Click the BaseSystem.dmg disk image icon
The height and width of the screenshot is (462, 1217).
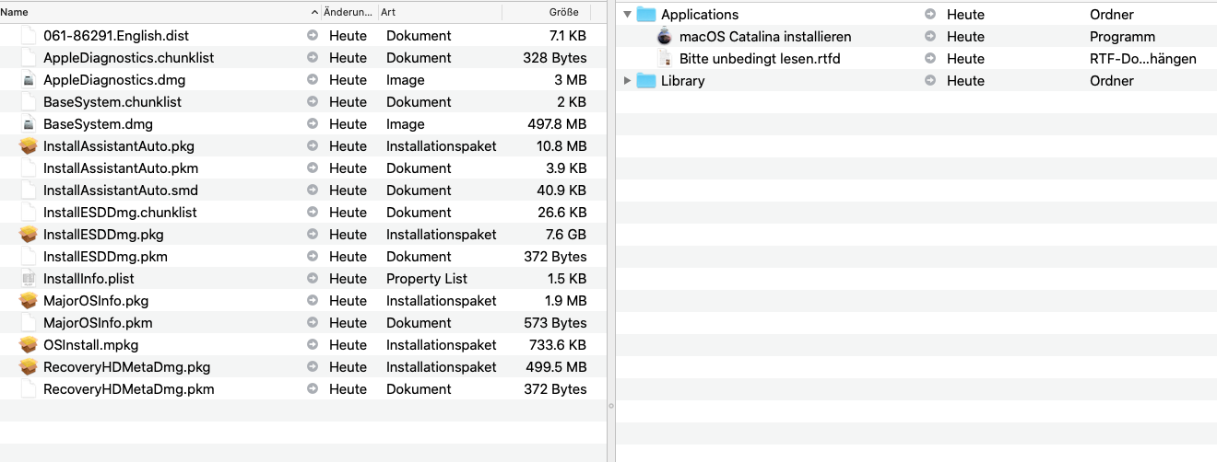pyautogui.click(x=29, y=124)
